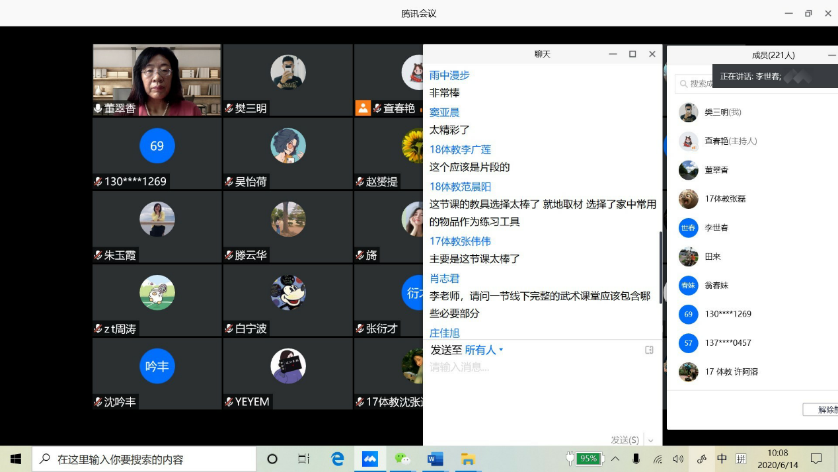This screenshot has height=472, width=838.
Task: Open network Wi-Fi tray icon
Action: 658,459
